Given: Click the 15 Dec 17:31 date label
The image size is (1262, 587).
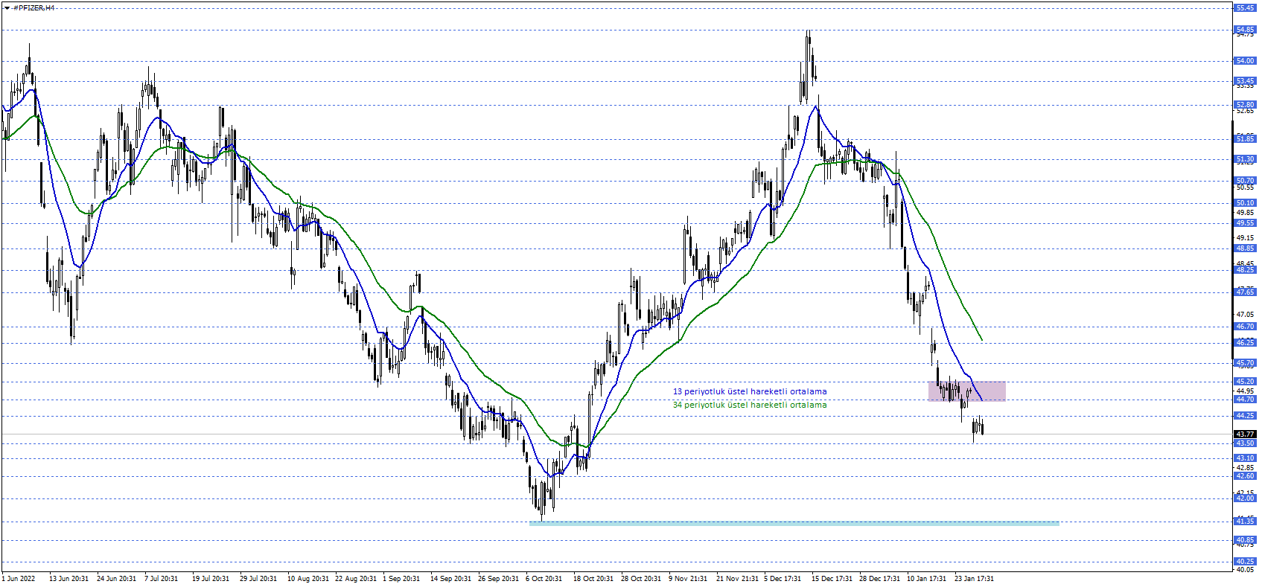Looking at the screenshot, I should [832, 579].
